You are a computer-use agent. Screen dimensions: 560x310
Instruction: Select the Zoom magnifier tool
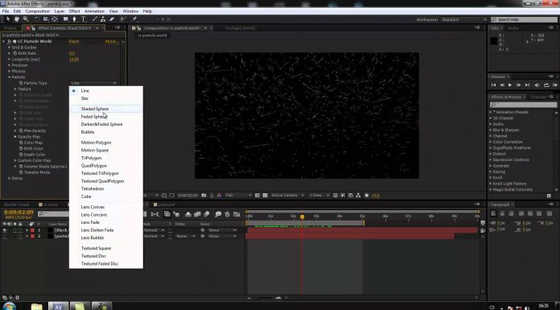(26, 19)
